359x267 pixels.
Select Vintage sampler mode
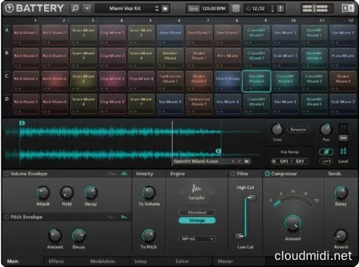(197, 220)
